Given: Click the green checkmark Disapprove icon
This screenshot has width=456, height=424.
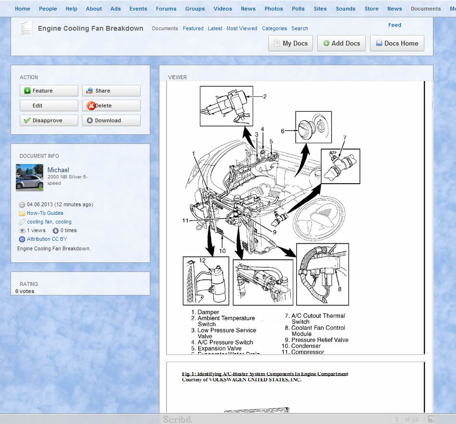Looking at the screenshot, I should pos(27,120).
